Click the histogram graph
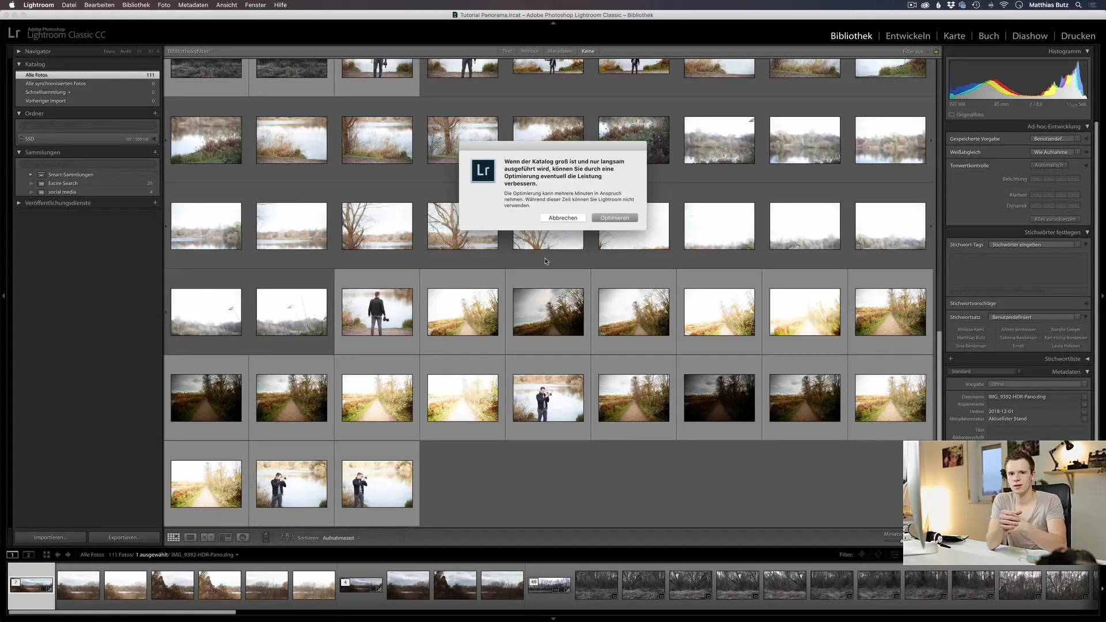 (1018, 79)
